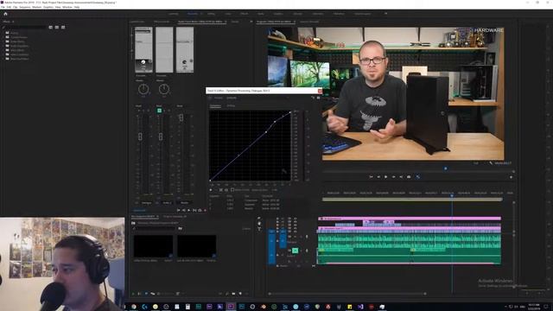Image resolution: width=553 pixels, height=311 pixels.
Task: Select the first clip thumbnail in Project panel
Action: click(x=153, y=246)
